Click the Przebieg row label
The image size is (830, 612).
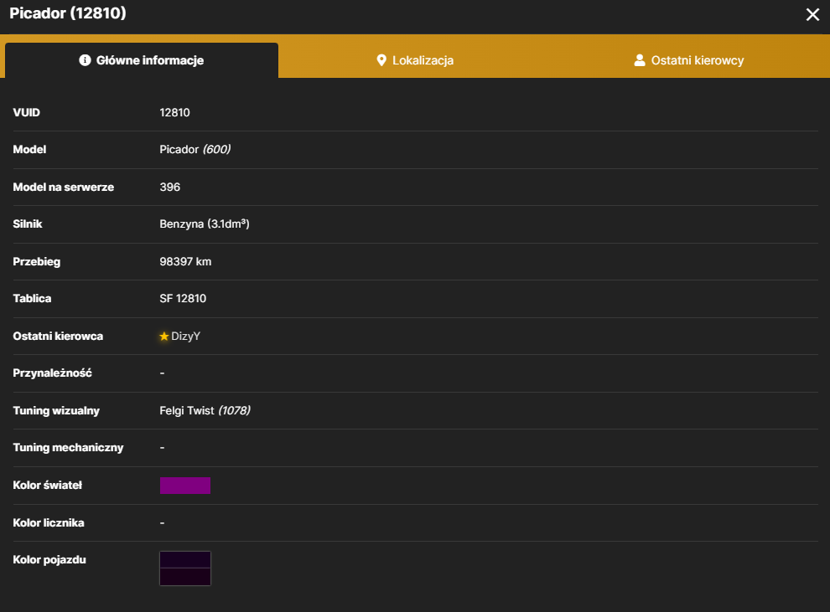pos(37,261)
